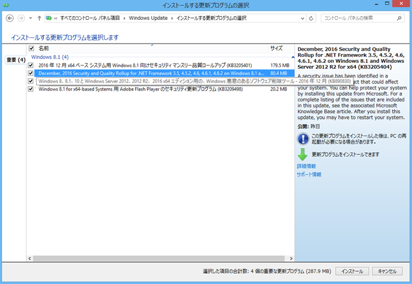Click the 20.2 MB size value

point(279,89)
